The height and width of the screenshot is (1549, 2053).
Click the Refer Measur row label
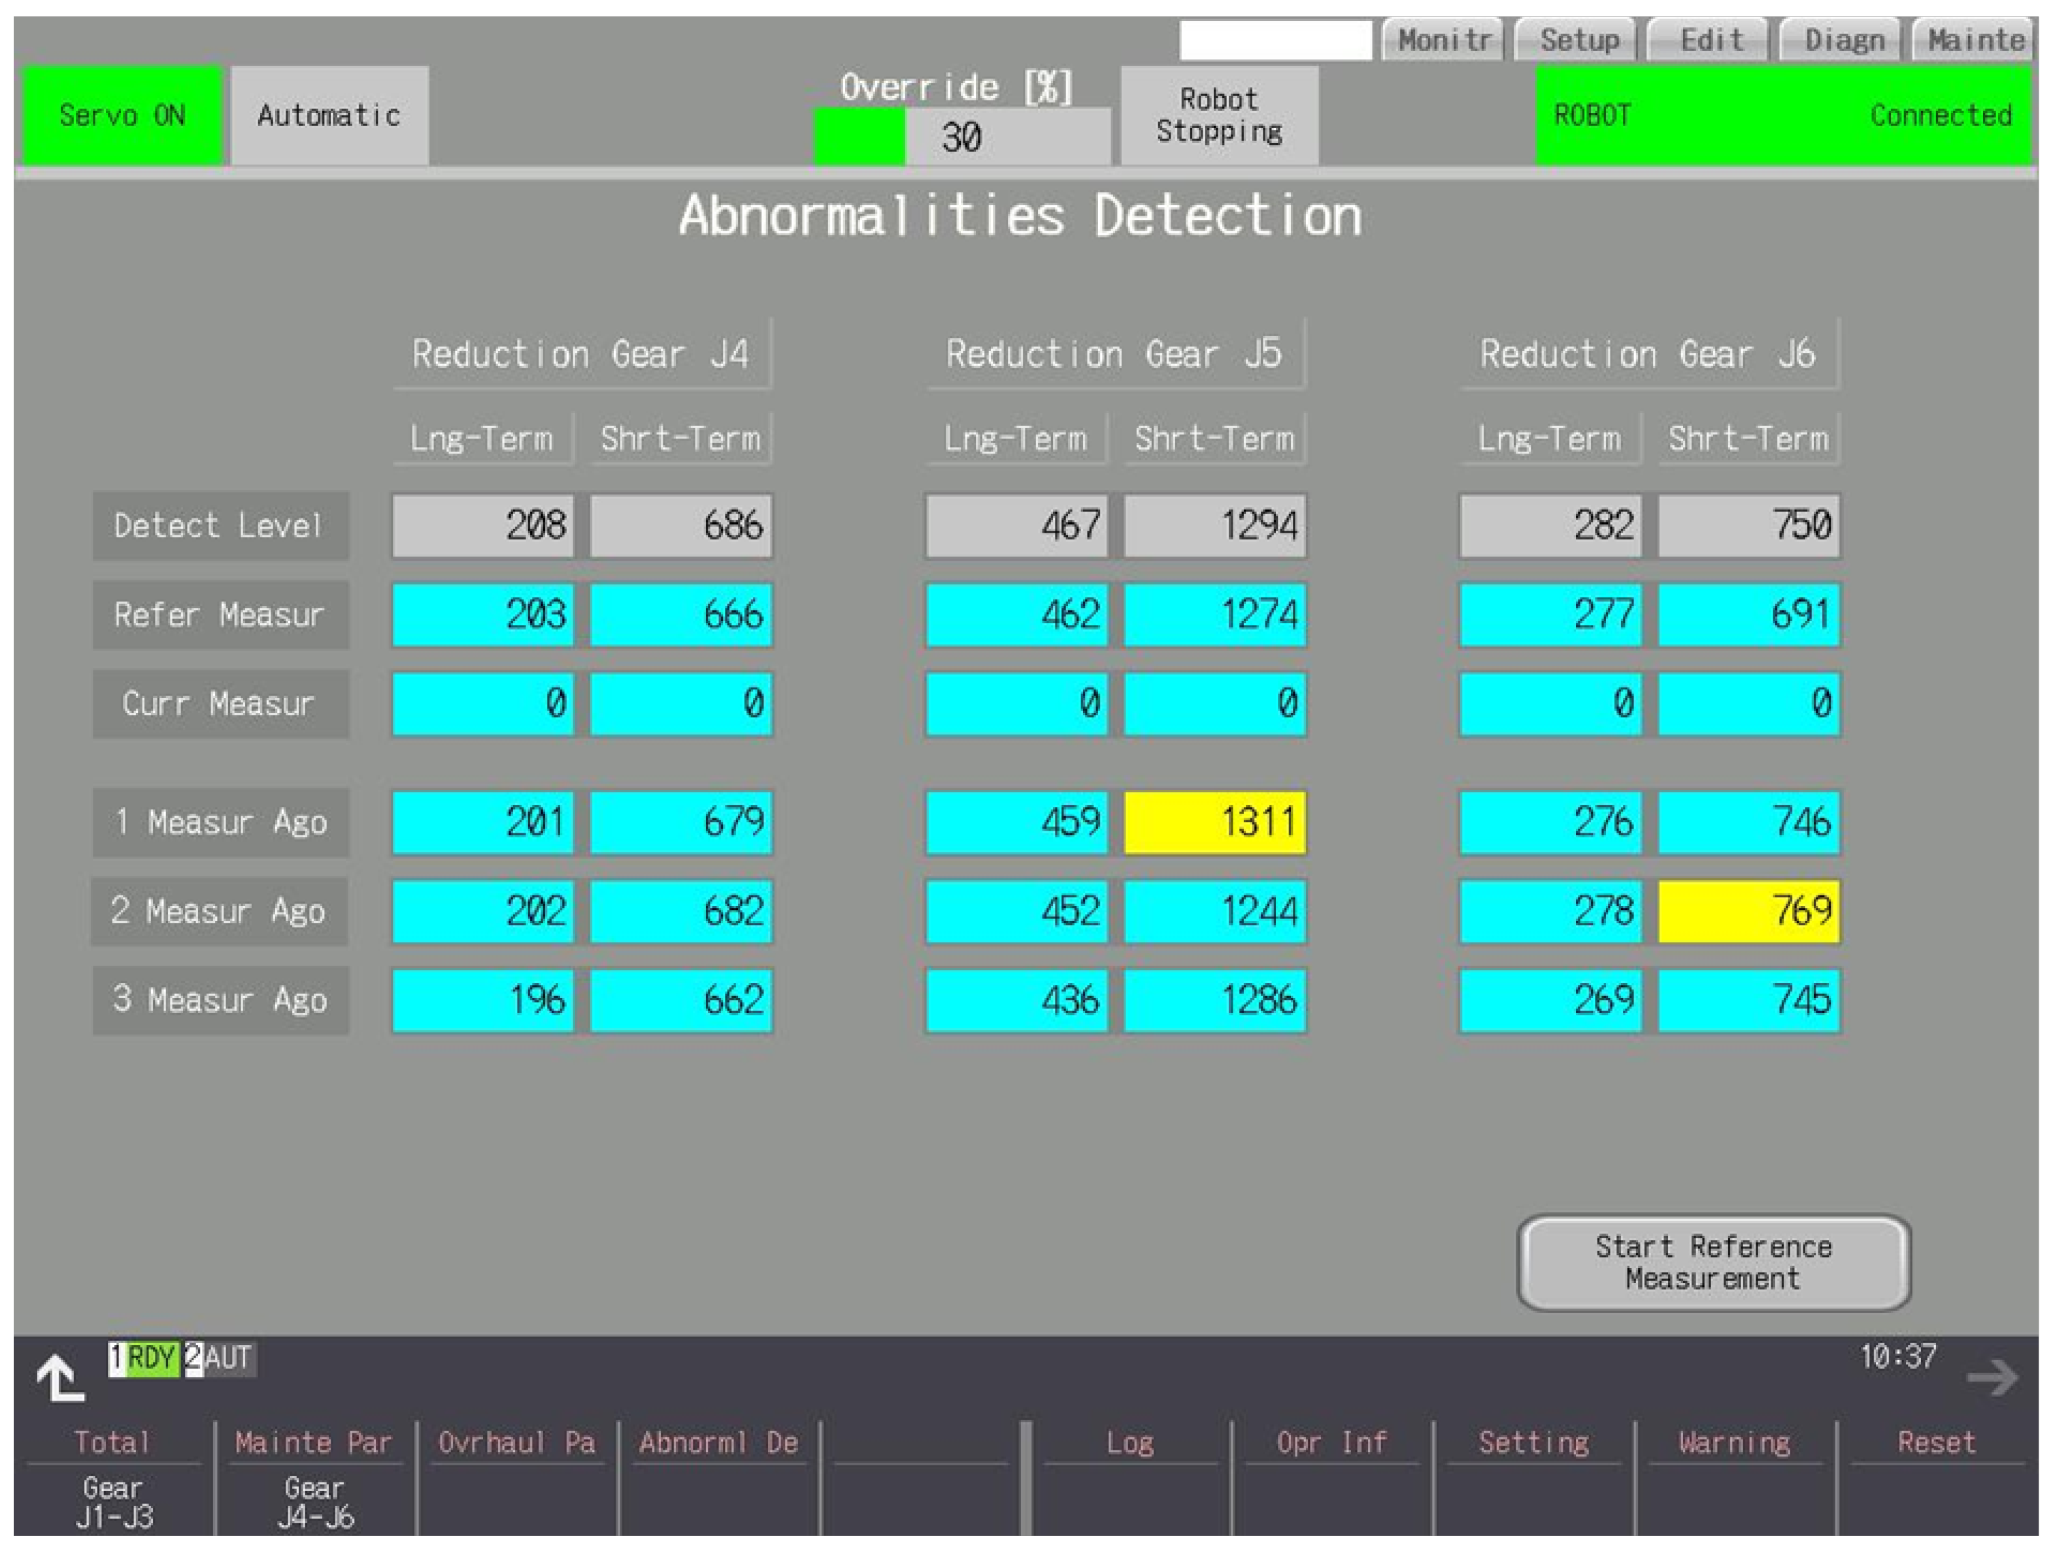(x=220, y=614)
